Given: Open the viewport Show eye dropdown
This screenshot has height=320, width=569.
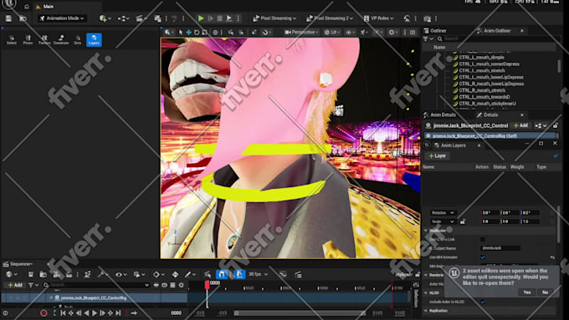Looking at the screenshot, I should (x=350, y=33).
